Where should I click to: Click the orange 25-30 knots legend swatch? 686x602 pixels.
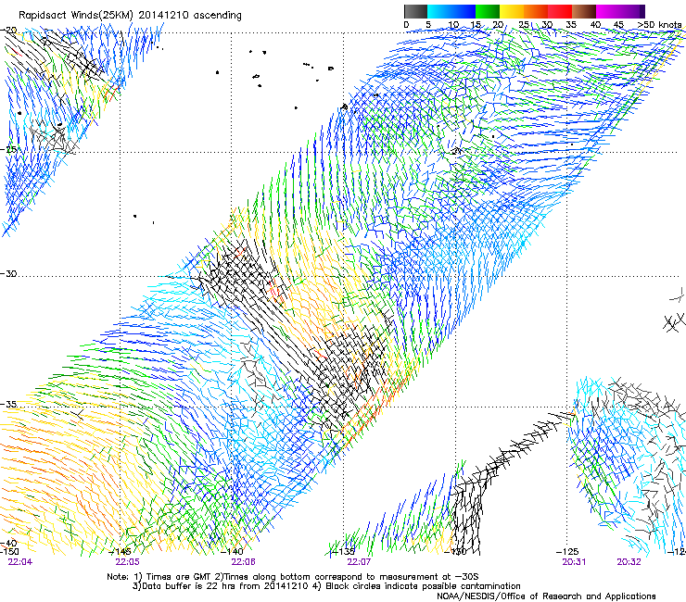click(536, 11)
